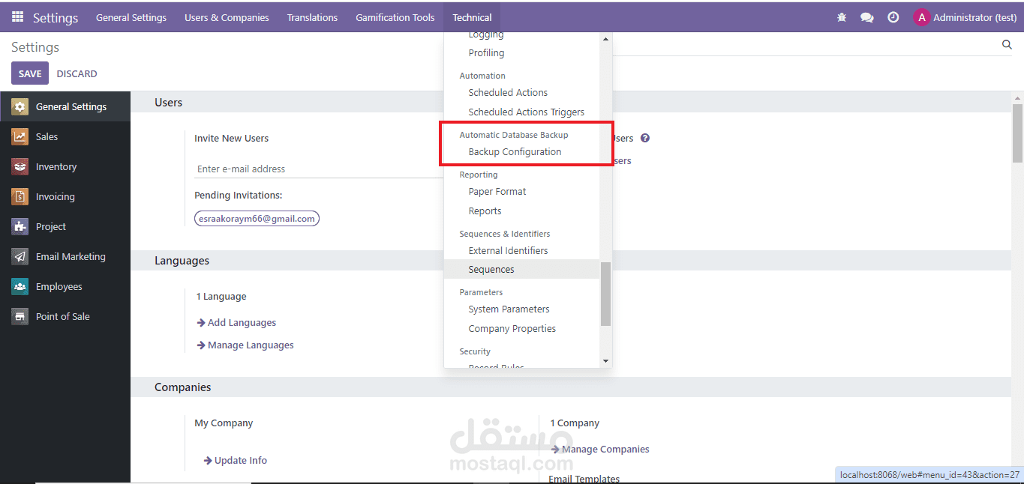Click the Update Info link
The height and width of the screenshot is (484, 1024).
tap(241, 461)
